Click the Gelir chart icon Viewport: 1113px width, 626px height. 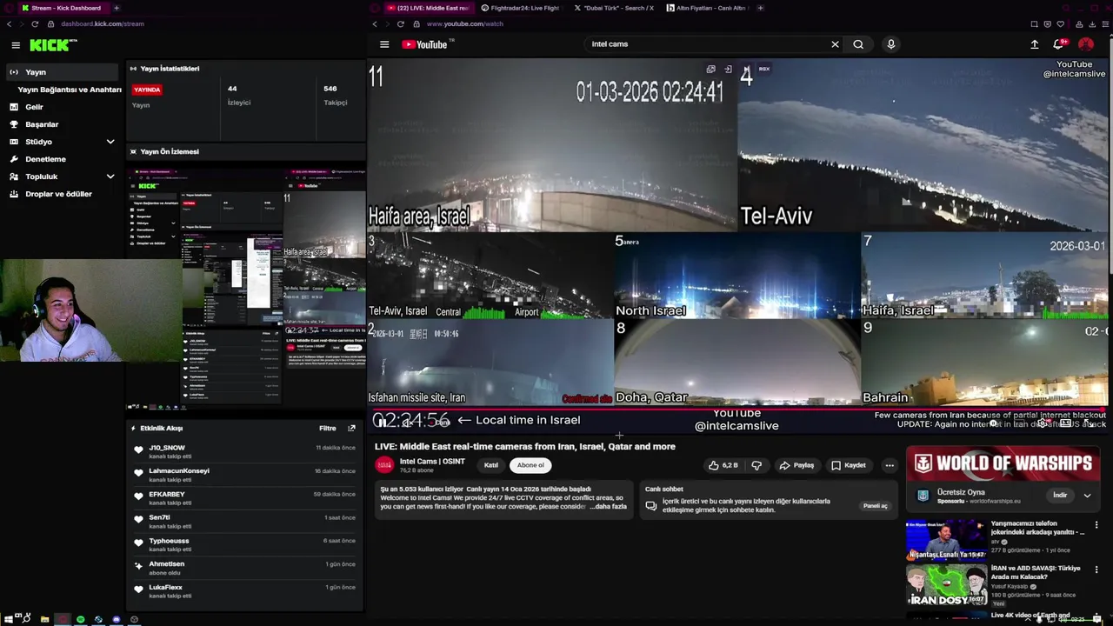point(14,107)
